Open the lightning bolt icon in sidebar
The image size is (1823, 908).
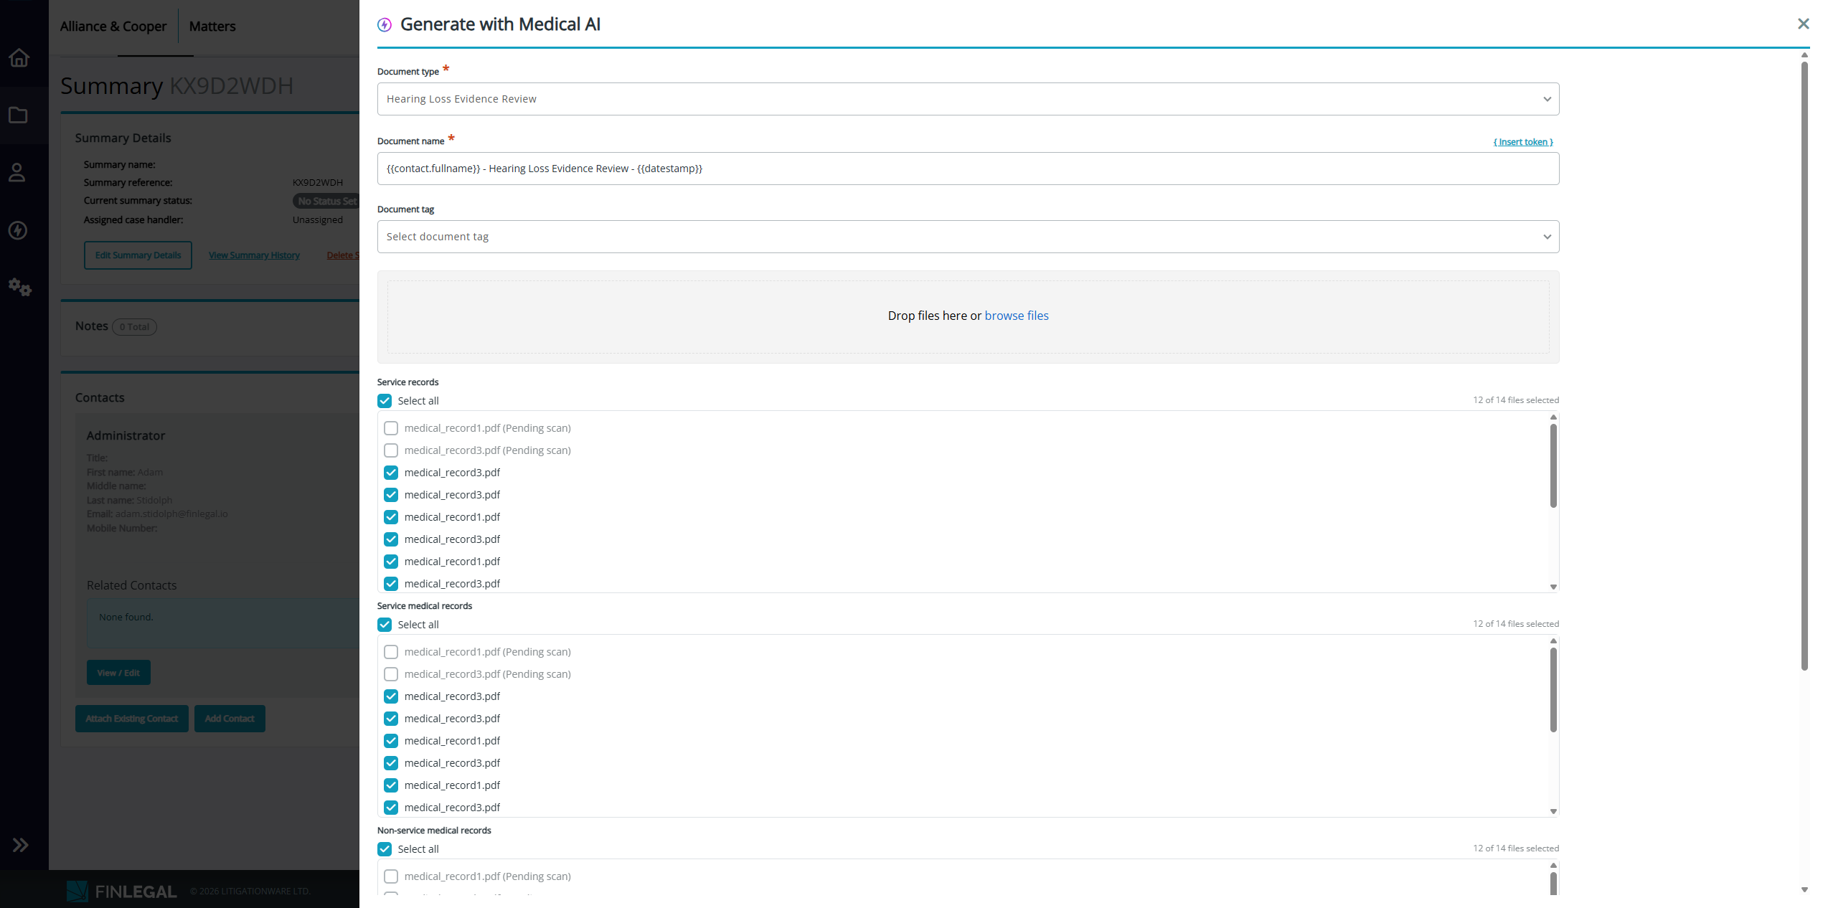(18, 230)
